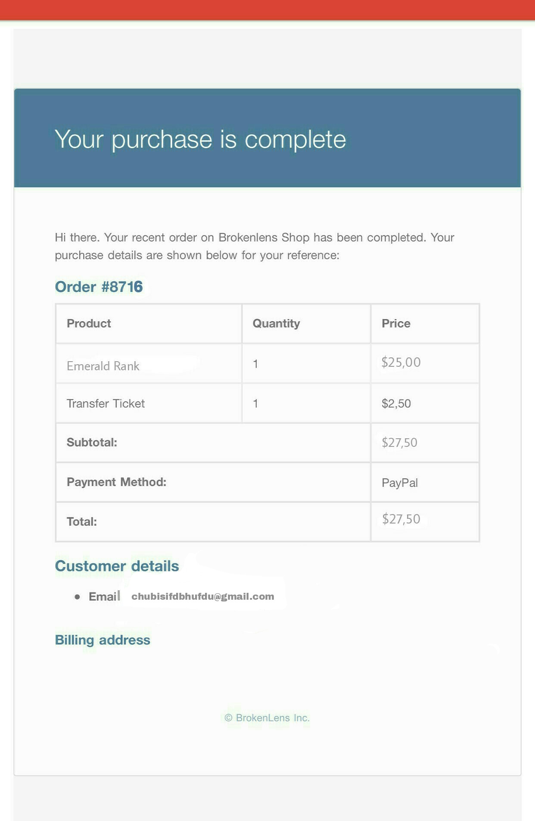This screenshot has width=535, height=821.
Task: Select the Order #8716 heading
Action: point(99,287)
